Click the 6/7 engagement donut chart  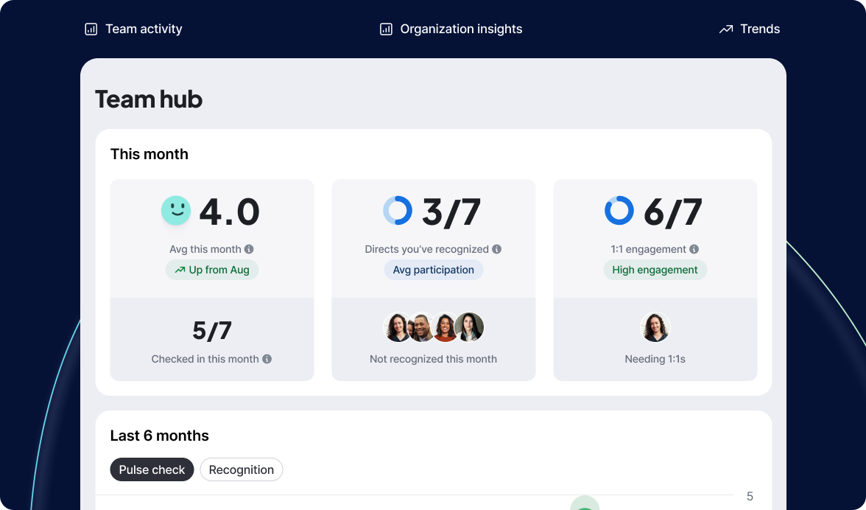click(x=619, y=211)
